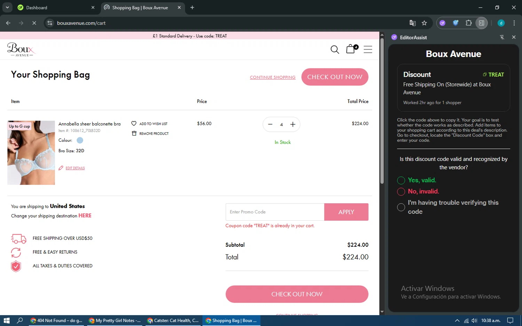522x326 pixels.
Task: Click the '£1 Standard Delivery' promo banner
Action: point(190,36)
